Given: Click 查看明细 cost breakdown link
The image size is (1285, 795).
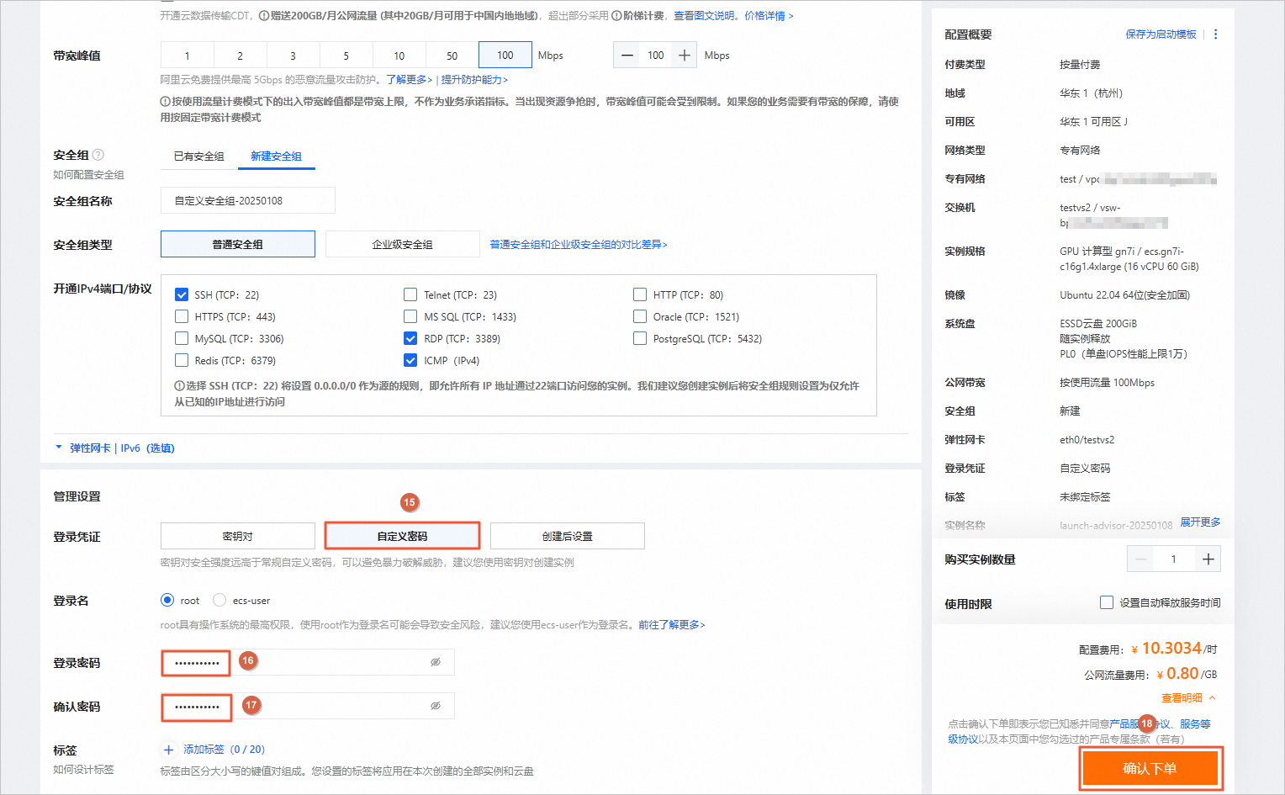Looking at the screenshot, I should 1182,698.
